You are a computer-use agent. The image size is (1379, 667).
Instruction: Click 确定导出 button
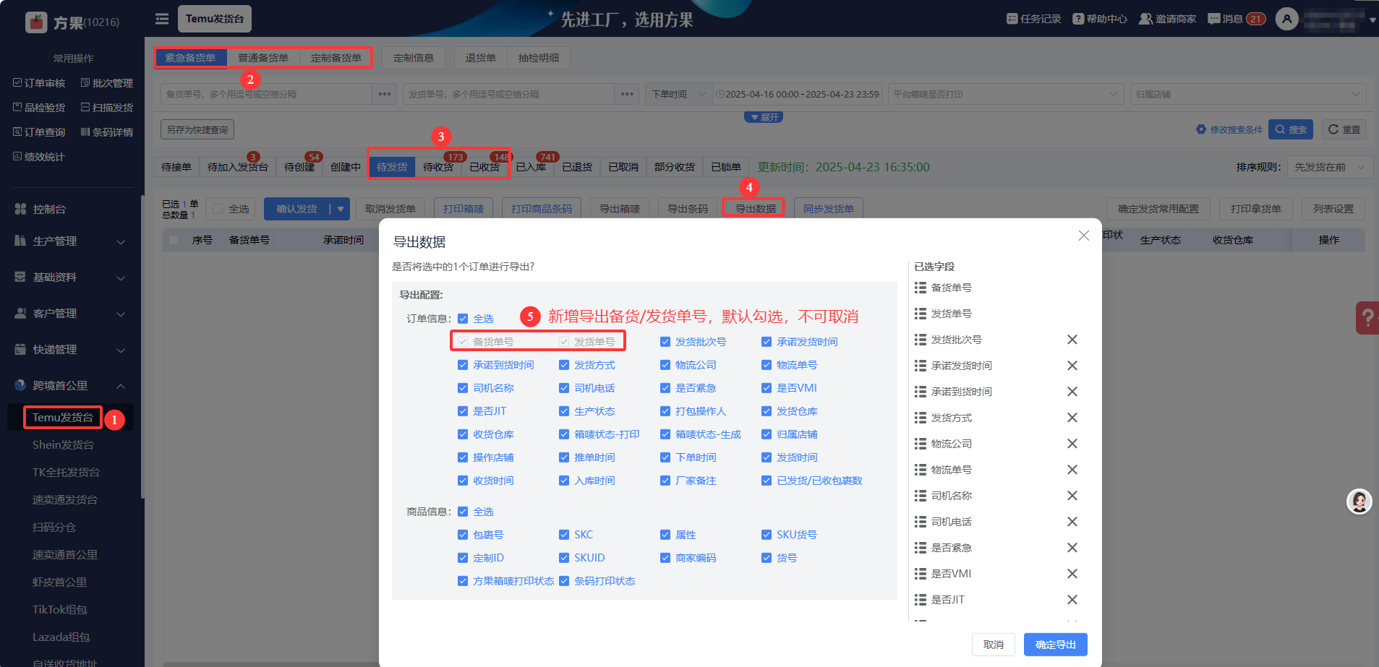coord(1056,645)
